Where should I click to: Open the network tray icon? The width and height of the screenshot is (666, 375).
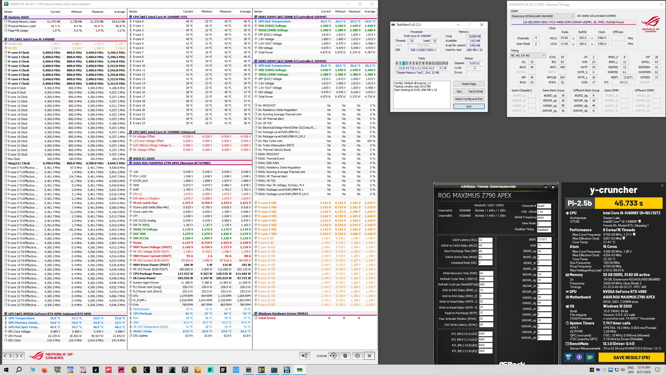[x=616, y=370]
